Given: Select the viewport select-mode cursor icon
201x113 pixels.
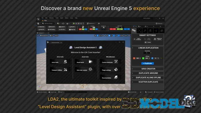Looking at the screenshot, I should [95, 36].
